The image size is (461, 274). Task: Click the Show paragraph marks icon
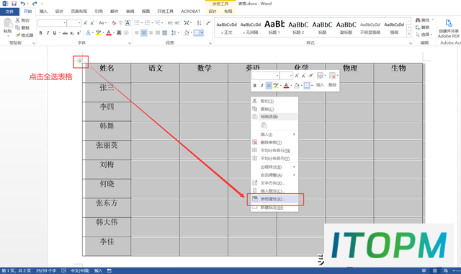(208, 23)
